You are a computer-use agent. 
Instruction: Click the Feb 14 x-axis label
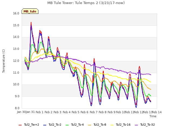point(157,112)
